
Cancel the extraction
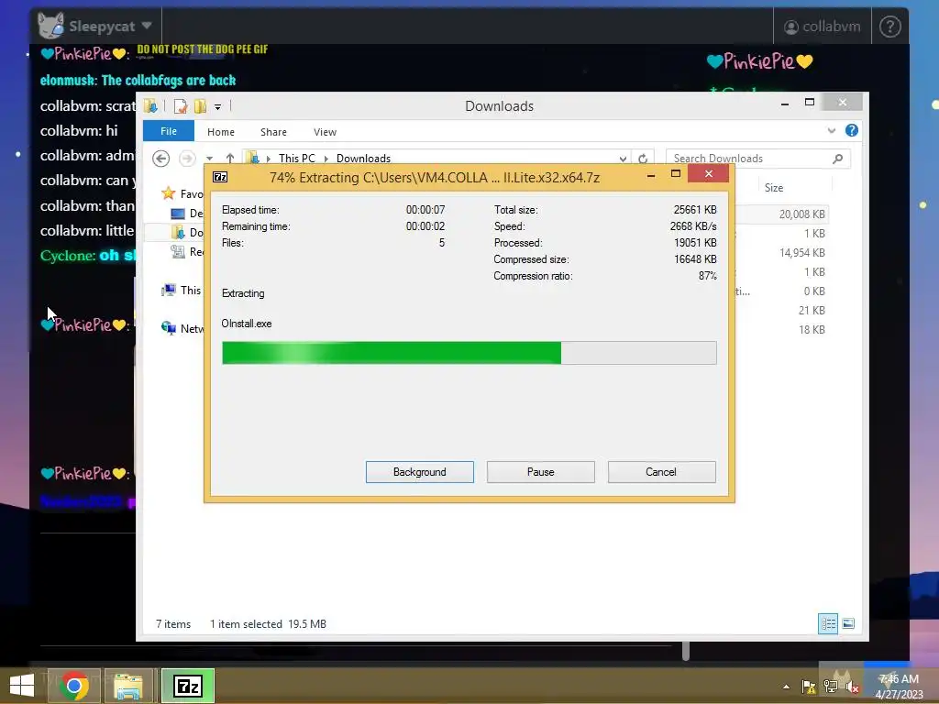tap(661, 472)
